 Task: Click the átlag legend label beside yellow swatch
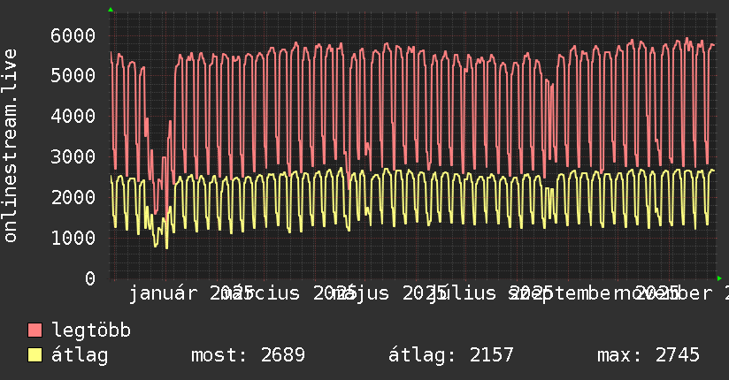coord(80,356)
